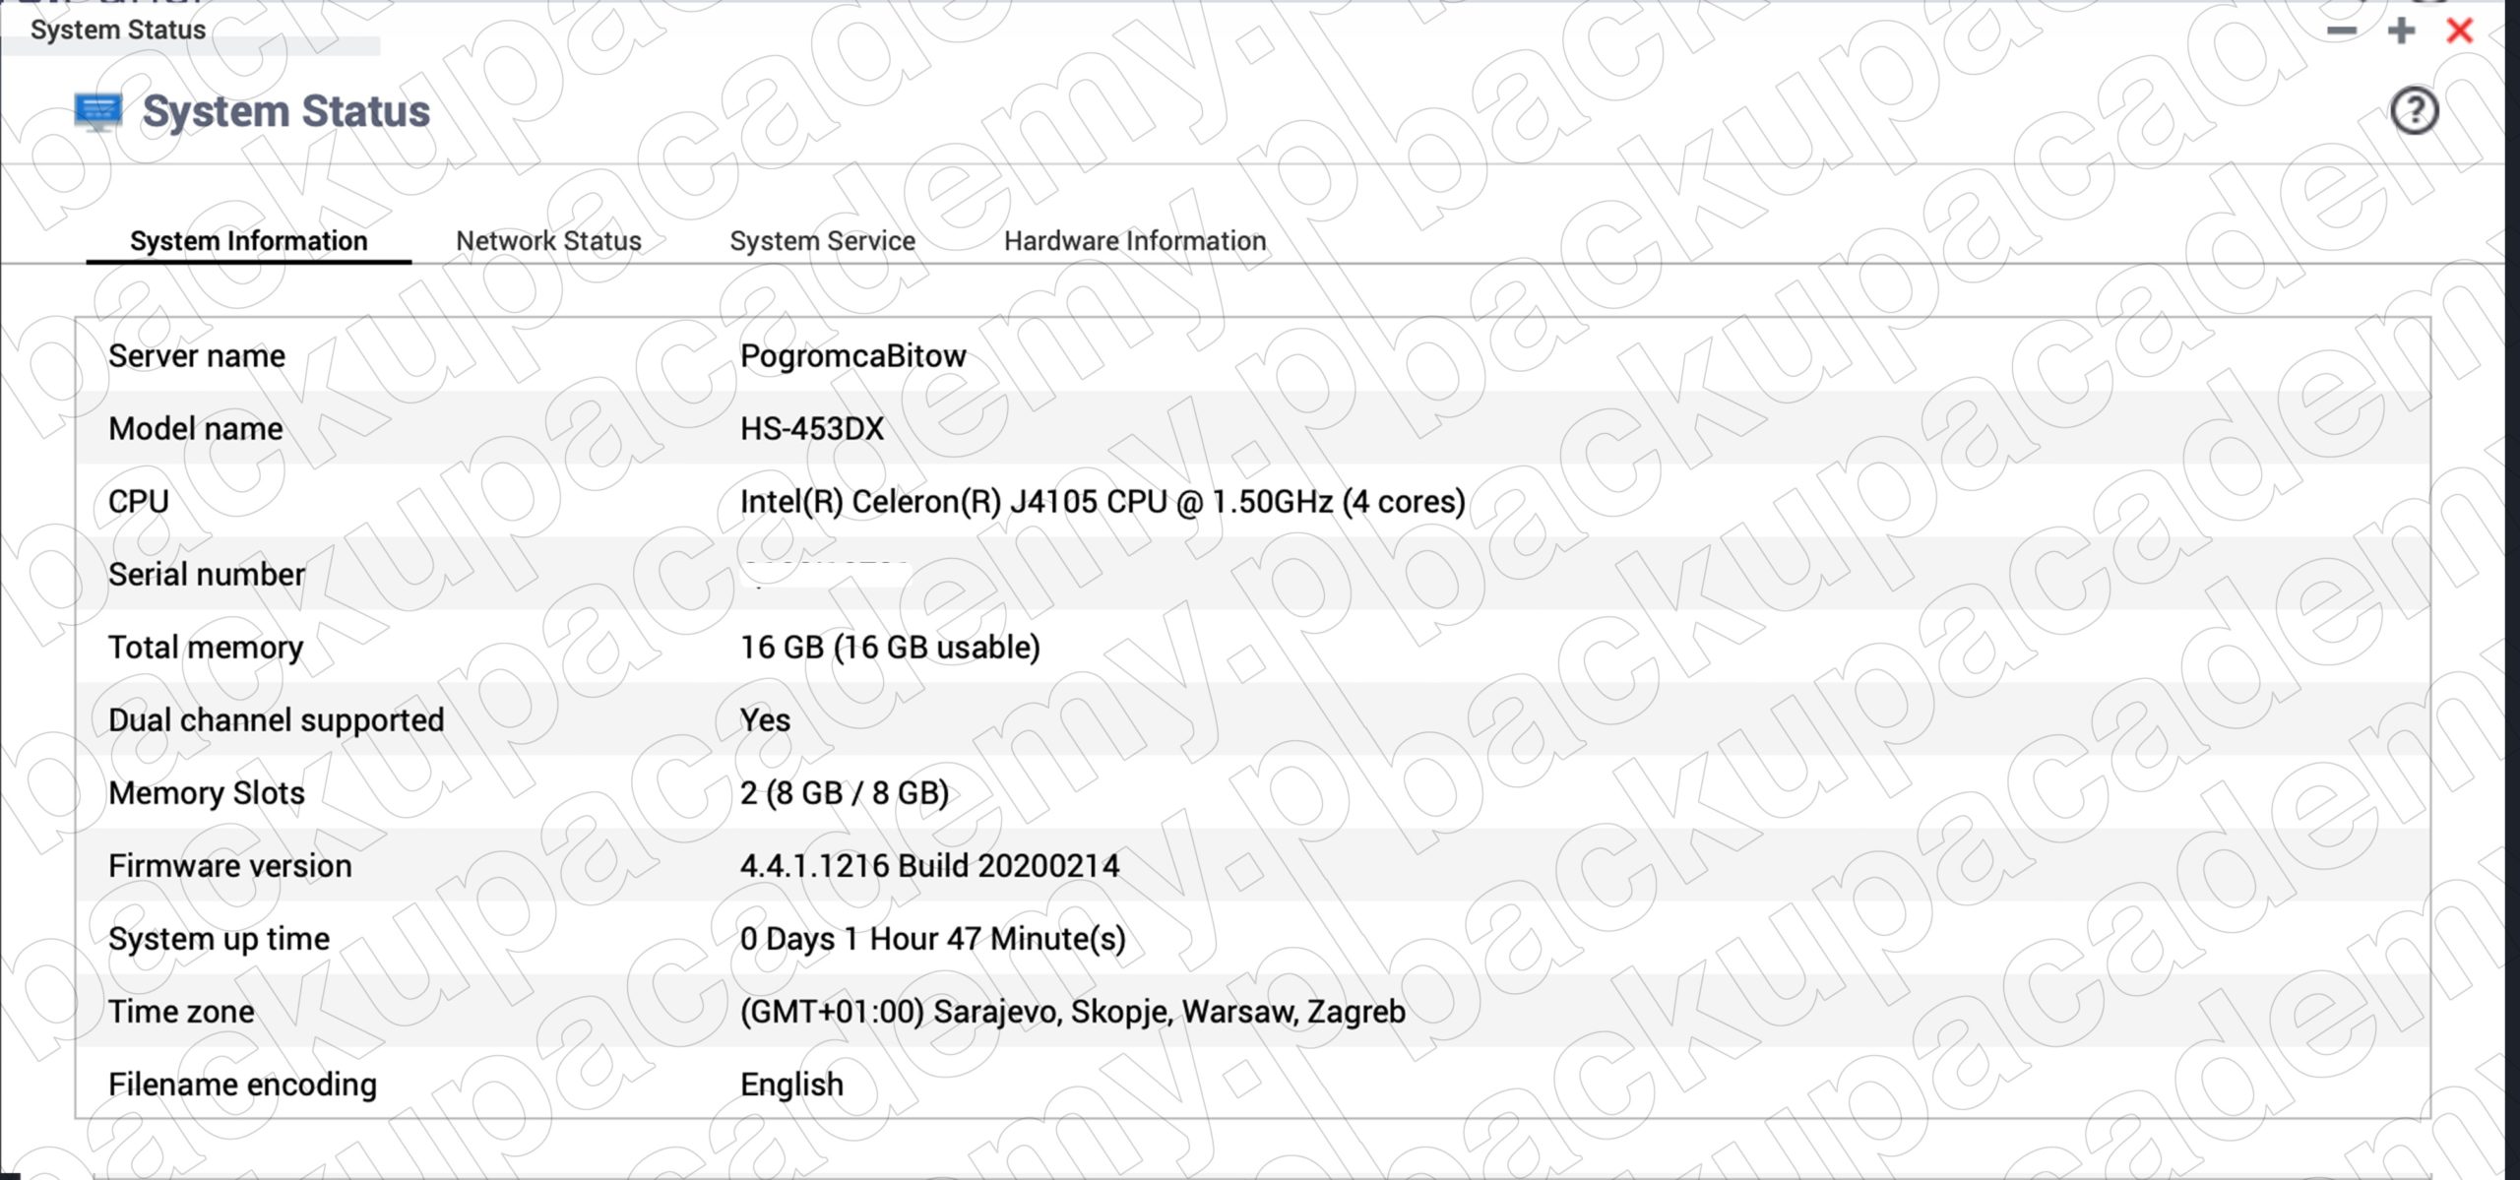Close the System Status window
The height and width of the screenshot is (1180, 2520).
(2460, 31)
